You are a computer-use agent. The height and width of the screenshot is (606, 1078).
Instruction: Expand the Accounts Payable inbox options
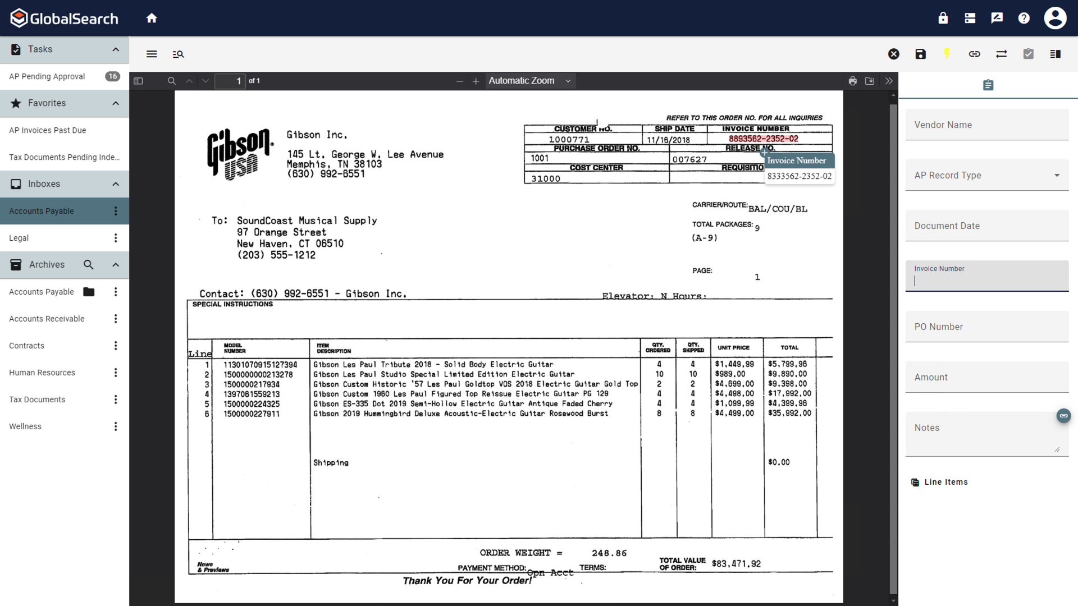[116, 210]
